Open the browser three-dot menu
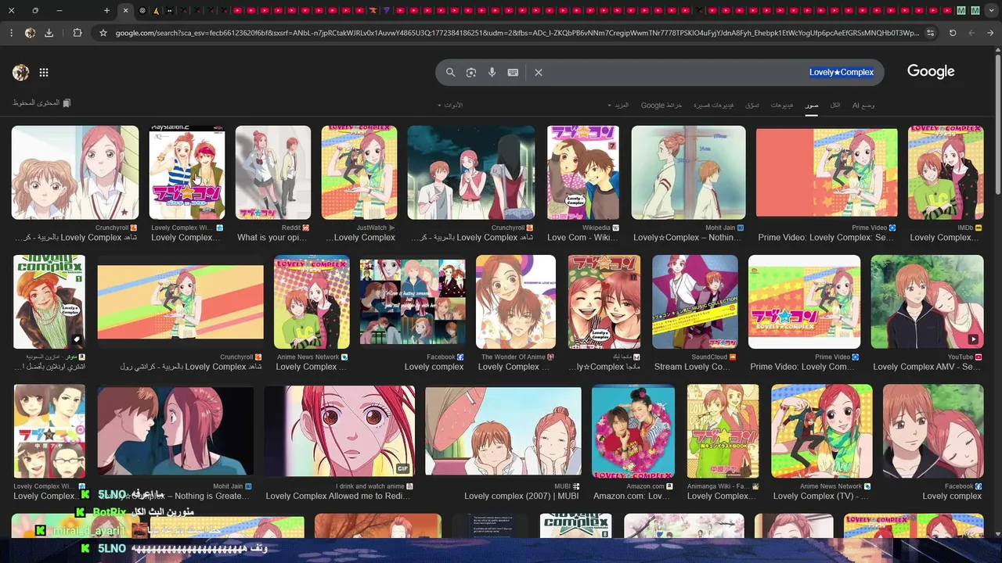 (11, 33)
